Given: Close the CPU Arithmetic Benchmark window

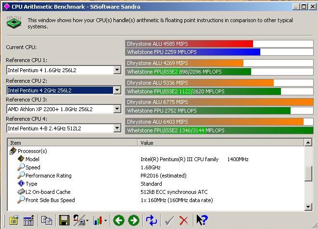Looking at the screenshot, I should point(313,7).
